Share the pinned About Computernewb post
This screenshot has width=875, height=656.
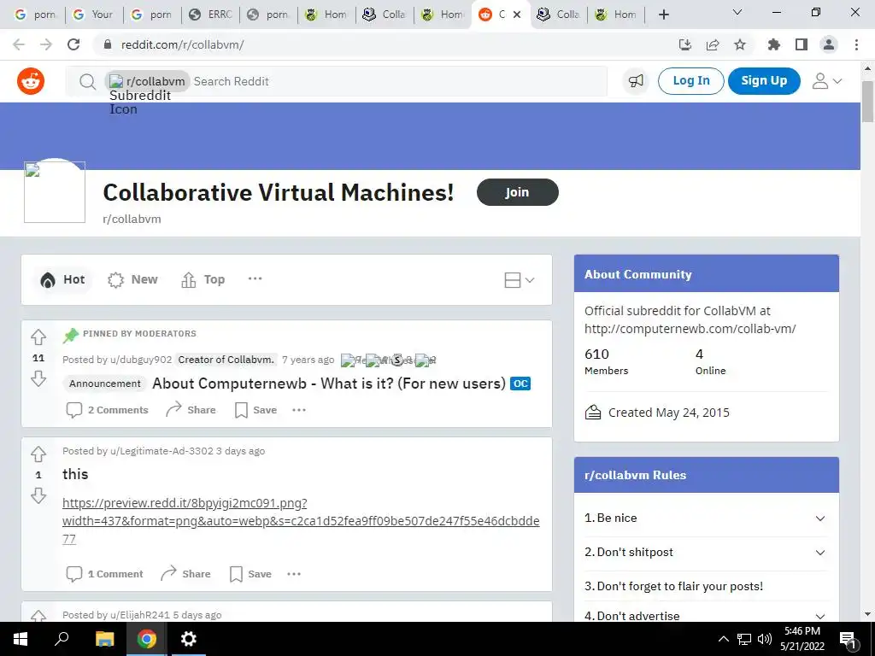tap(191, 410)
